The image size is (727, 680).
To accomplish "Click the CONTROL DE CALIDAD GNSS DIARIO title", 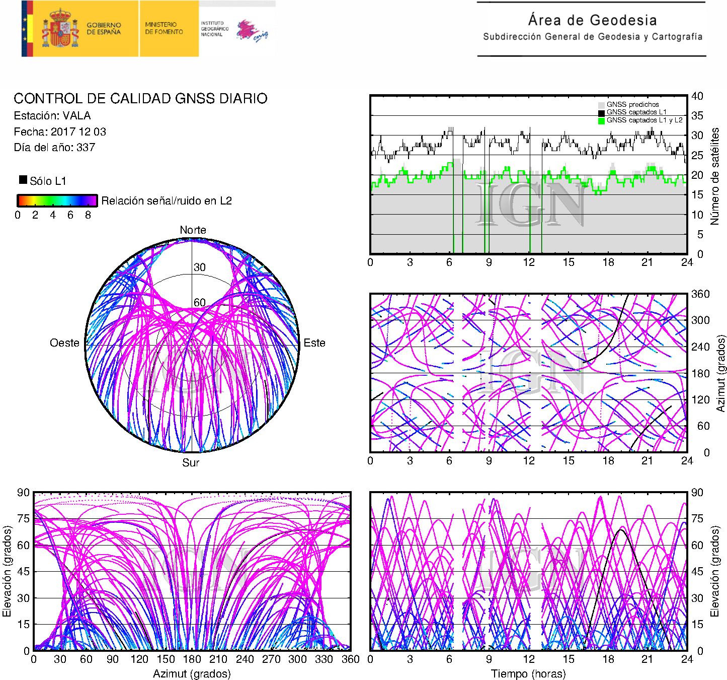I will (x=140, y=98).
